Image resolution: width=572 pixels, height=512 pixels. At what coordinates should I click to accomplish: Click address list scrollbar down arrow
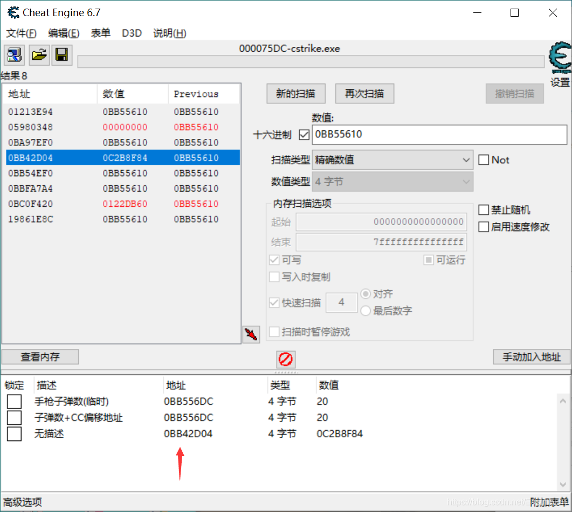[x=563, y=485]
